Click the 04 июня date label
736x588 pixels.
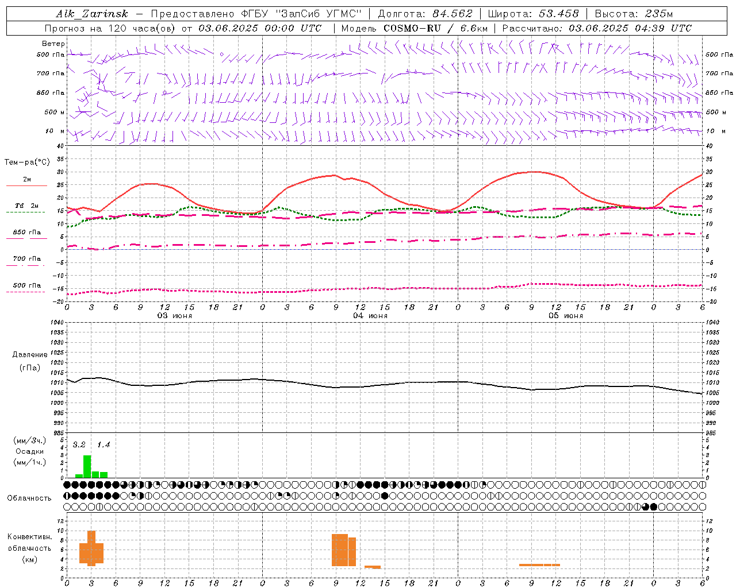tap(370, 316)
